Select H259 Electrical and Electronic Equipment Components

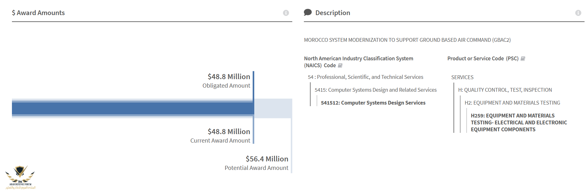pyautogui.click(x=519, y=122)
